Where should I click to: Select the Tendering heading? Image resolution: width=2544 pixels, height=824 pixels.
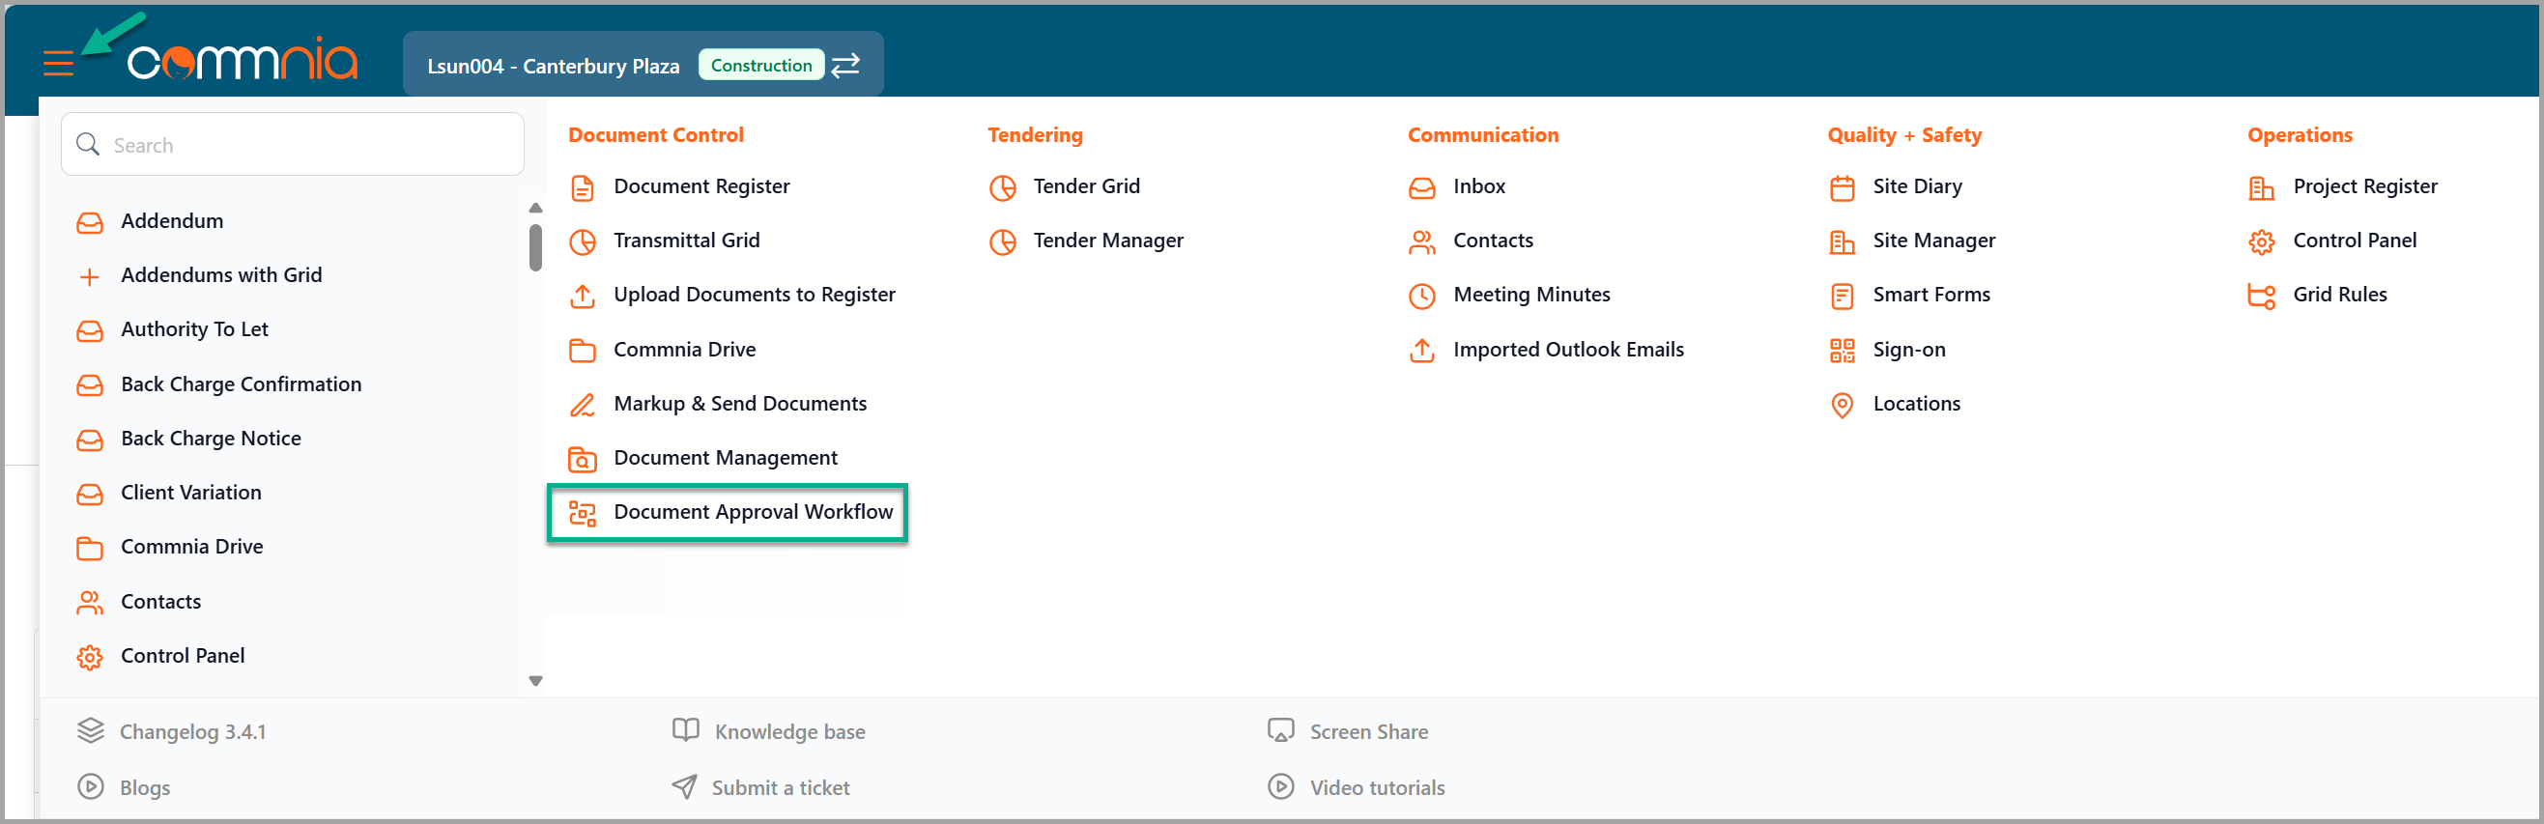pos(1035,135)
